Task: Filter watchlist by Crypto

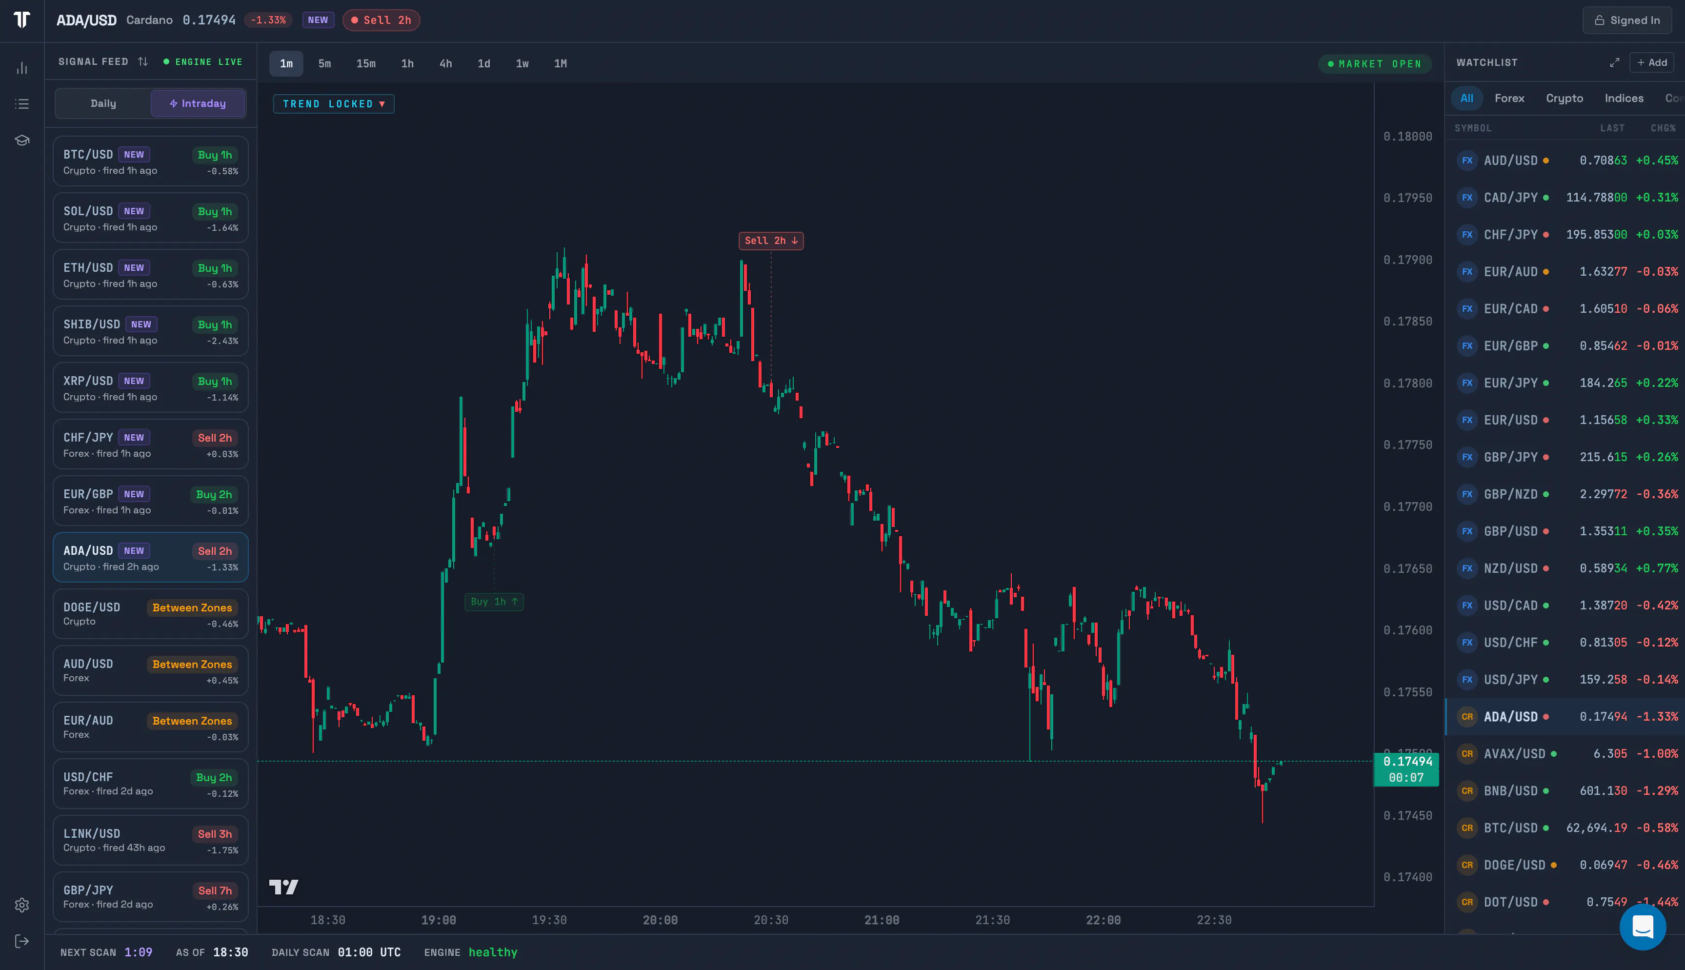Action: pyautogui.click(x=1565, y=99)
